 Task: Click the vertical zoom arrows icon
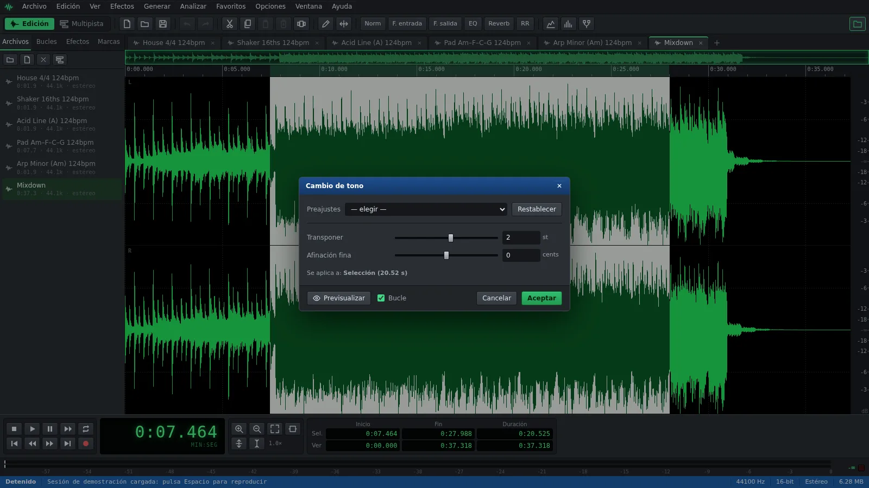coord(239,444)
